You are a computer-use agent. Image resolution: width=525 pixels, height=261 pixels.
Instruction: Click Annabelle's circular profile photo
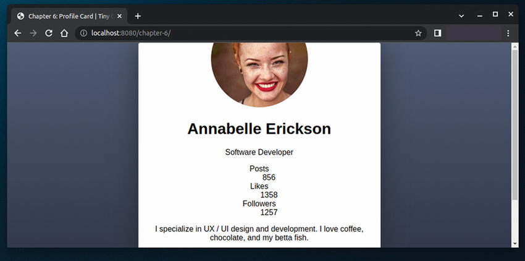(259, 74)
